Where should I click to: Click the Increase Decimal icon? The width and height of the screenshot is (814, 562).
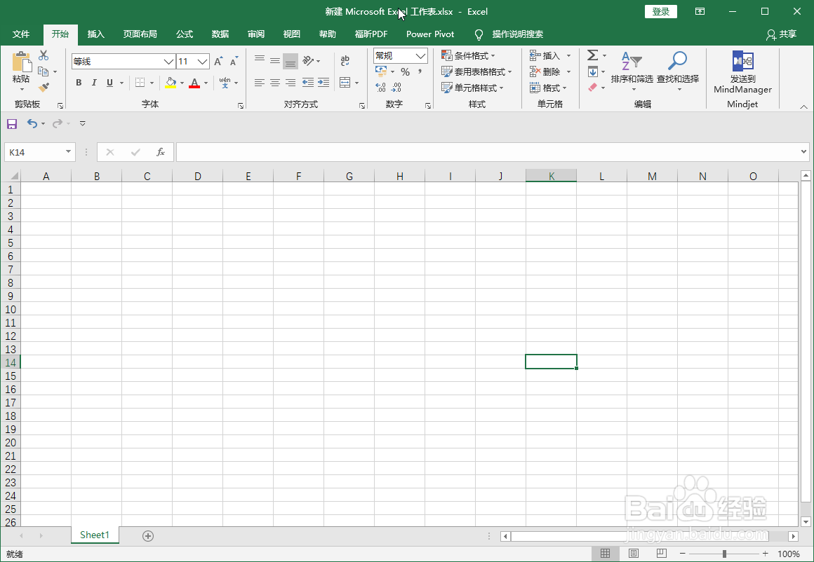380,88
